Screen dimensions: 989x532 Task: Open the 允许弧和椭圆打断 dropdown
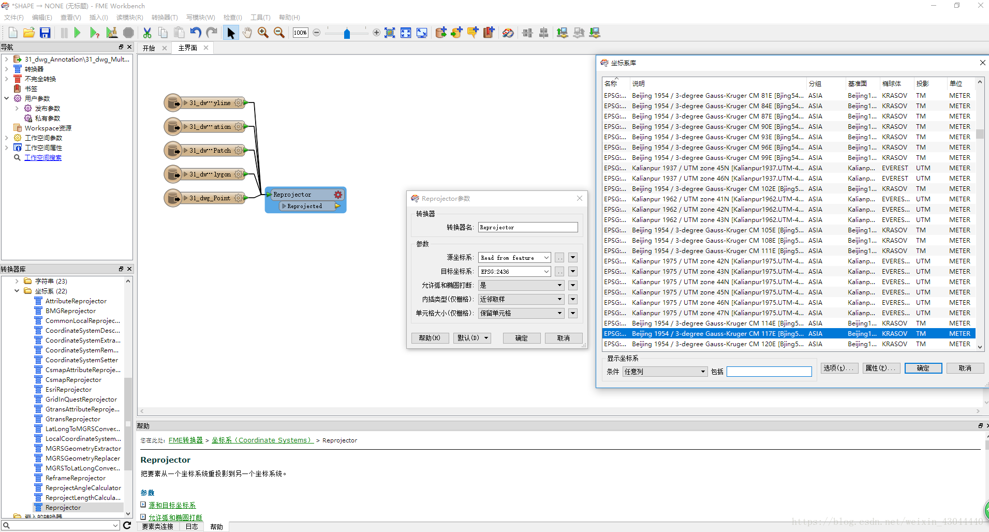(521, 286)
